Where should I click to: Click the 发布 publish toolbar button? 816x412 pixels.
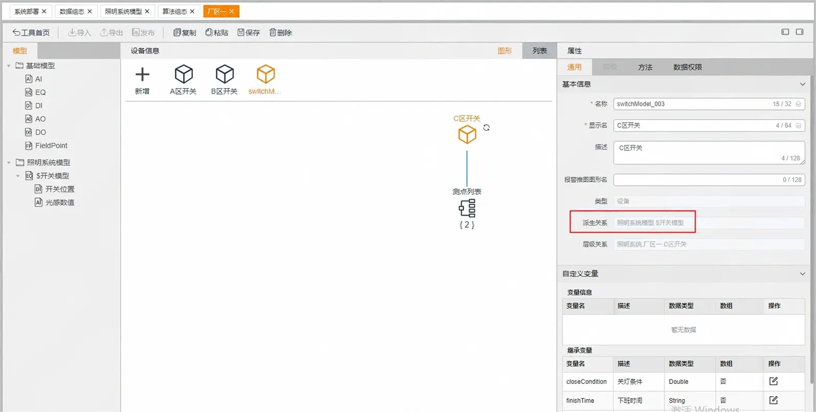(143, 32)
